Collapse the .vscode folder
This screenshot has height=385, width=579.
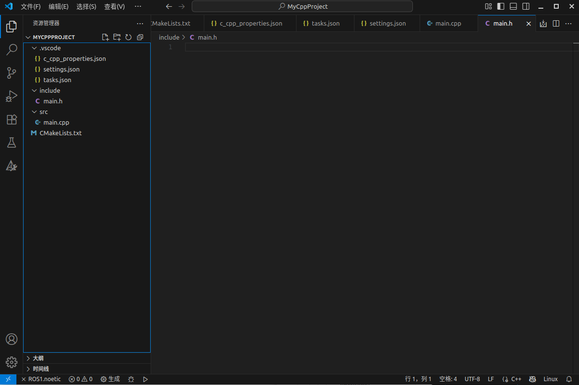50,48
